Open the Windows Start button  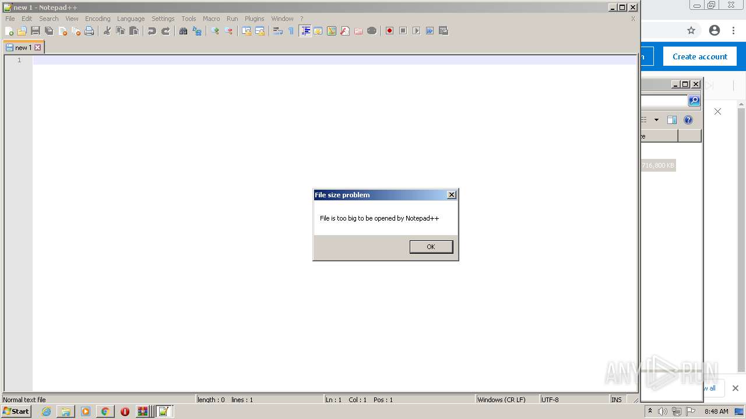click(x=16, y=411)
